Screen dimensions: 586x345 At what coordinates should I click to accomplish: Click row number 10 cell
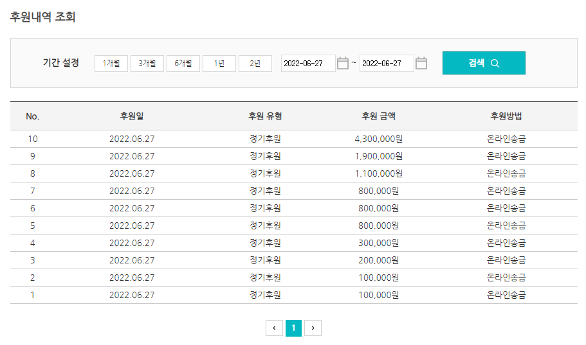tap(33, 139)
